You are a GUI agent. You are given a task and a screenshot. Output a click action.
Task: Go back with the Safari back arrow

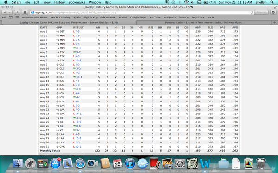click(x=5, y=12)
